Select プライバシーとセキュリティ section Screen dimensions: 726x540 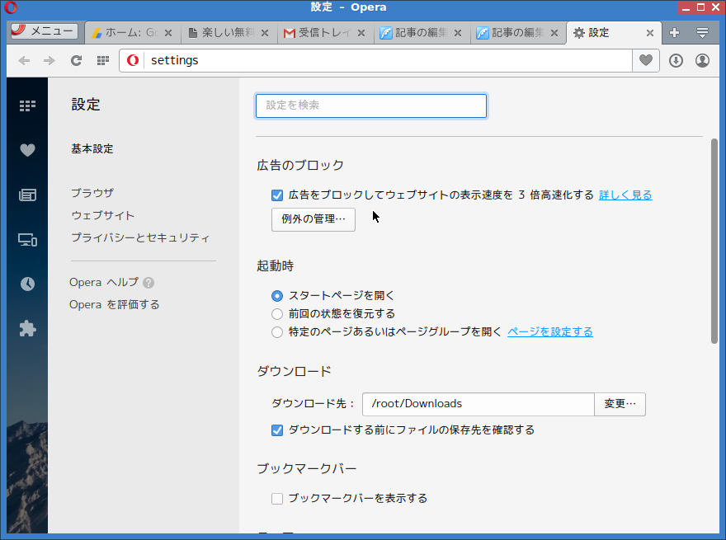(140, 237)
